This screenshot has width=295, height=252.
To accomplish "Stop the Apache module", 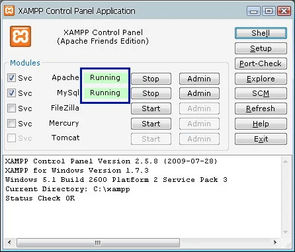I will pyautogui.click(x=151, y=79).
